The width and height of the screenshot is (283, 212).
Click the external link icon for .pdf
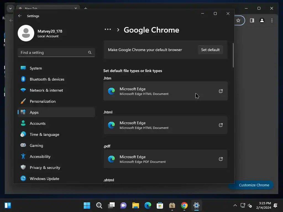221,159
